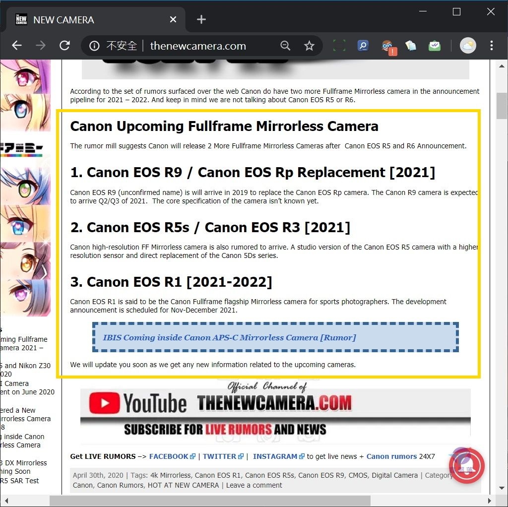Open the Chrome three-dot menu
This screenshot has height=507, width=508.
492,45
